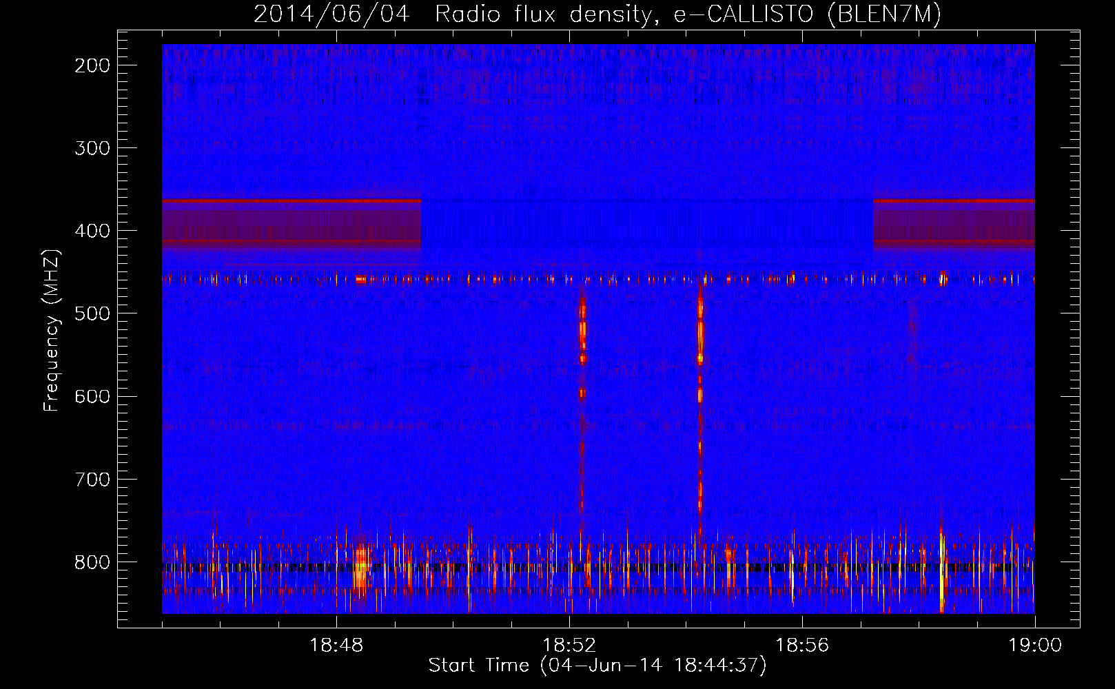Click the 18:56 time tick label
This screenshot has width=1115, height=689.
click(802, 646)
